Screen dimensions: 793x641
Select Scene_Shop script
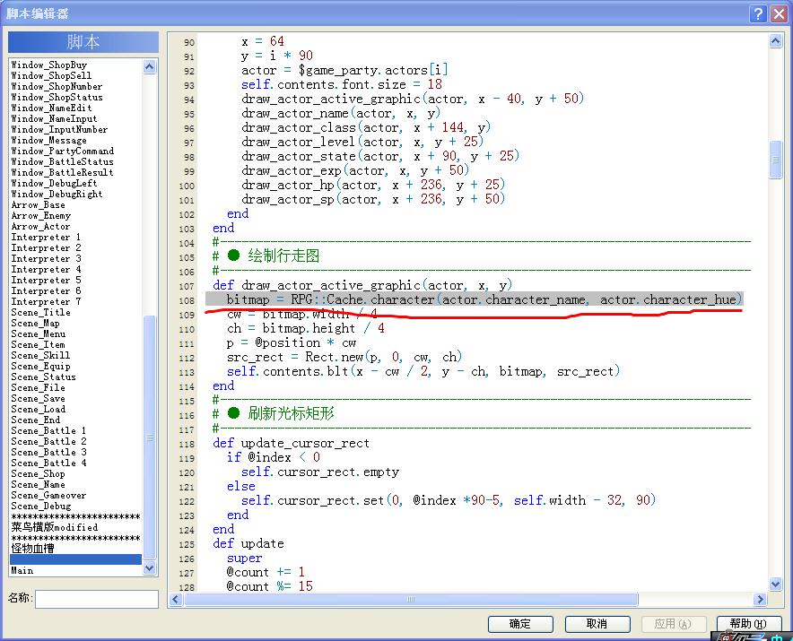point(39,473)
